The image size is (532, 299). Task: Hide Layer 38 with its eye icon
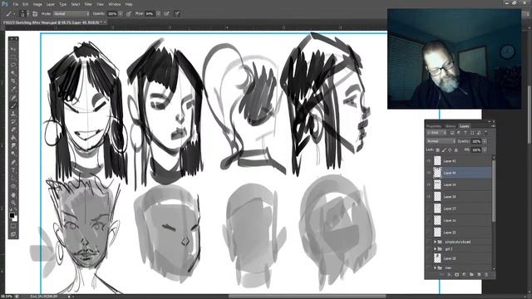click(x=429, y=197)
